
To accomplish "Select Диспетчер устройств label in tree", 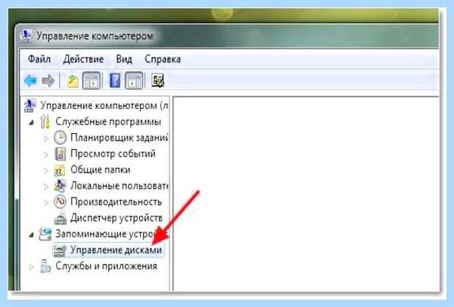I will (x=116, y=218).
